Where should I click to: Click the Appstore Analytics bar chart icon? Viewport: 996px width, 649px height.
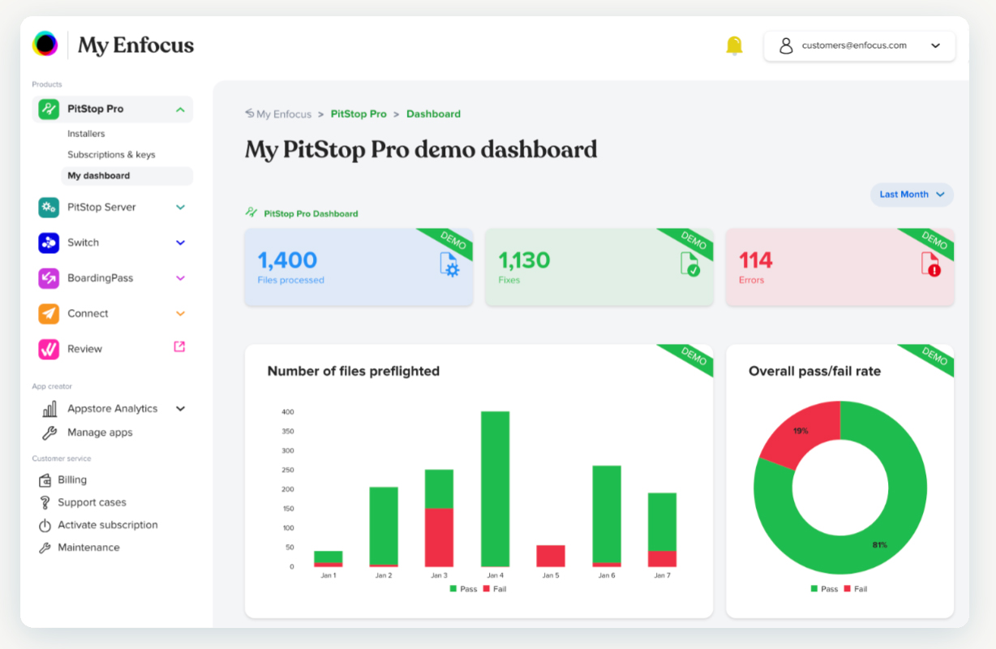click(49, 409)
